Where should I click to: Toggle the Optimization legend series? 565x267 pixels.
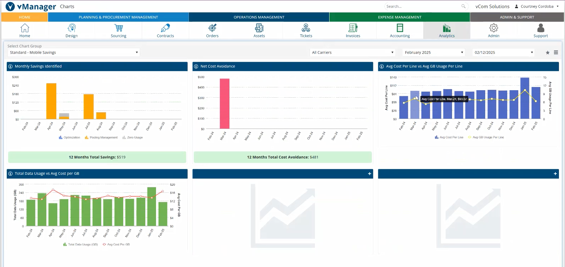click(70, 137)
